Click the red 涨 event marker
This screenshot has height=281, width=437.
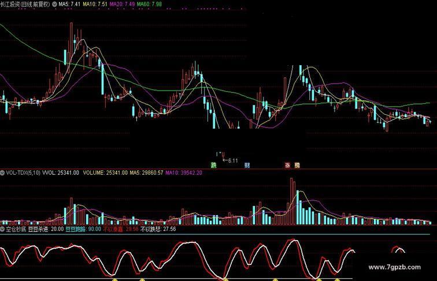coord(287,165)
